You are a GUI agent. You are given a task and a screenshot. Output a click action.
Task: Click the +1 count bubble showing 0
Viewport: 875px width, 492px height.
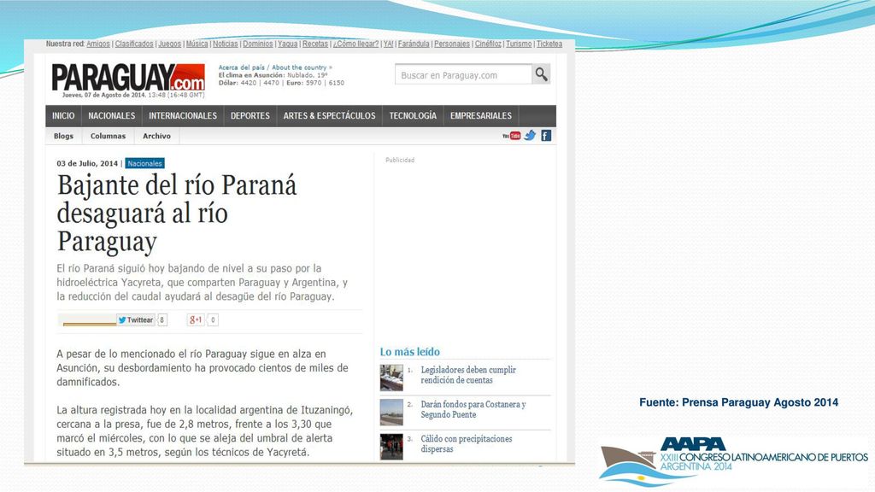tap(213, 319)
